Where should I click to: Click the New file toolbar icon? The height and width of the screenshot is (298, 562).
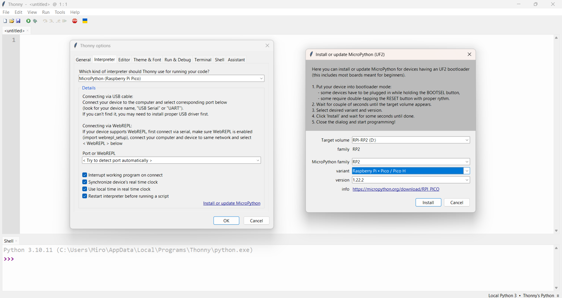5,21
